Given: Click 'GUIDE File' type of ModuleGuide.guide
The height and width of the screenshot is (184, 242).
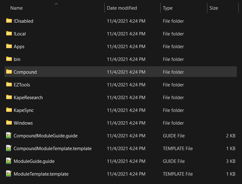Looking at the screenshot, I should click(x=174, y=161).
